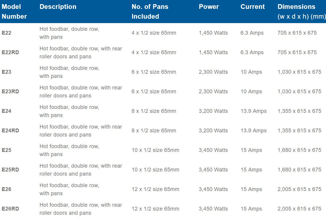326x223 pixels.
Task: Click E26RD dimensions 2,005 x 615 x 675
Action: click(x=299, y=209)
